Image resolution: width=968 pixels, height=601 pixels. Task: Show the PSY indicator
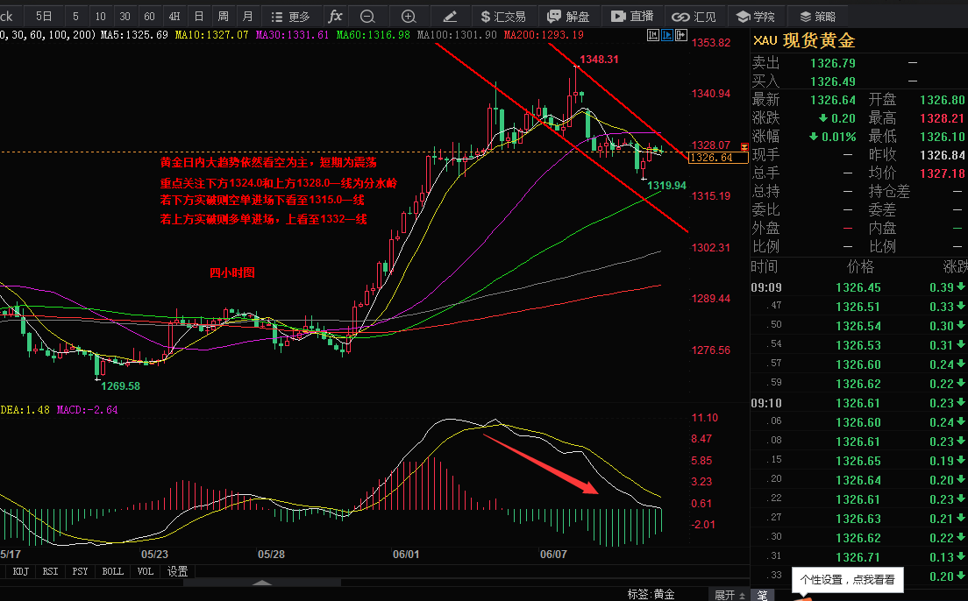pos(80,571)
